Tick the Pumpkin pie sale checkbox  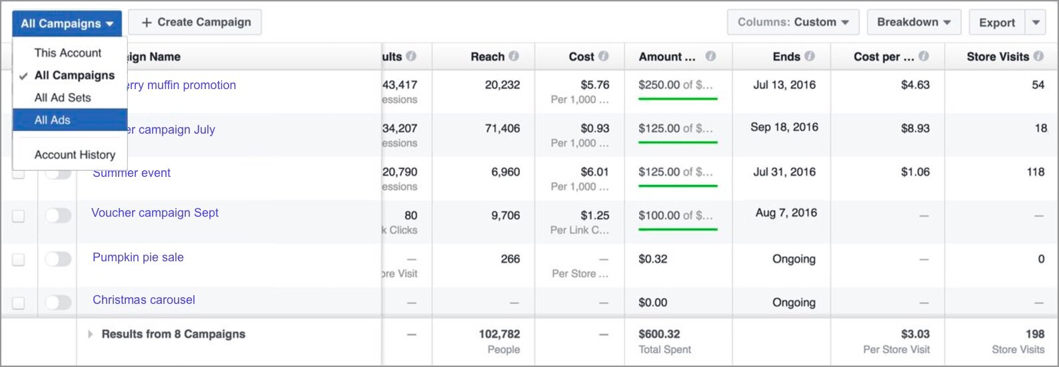click(x=19, y=259)
